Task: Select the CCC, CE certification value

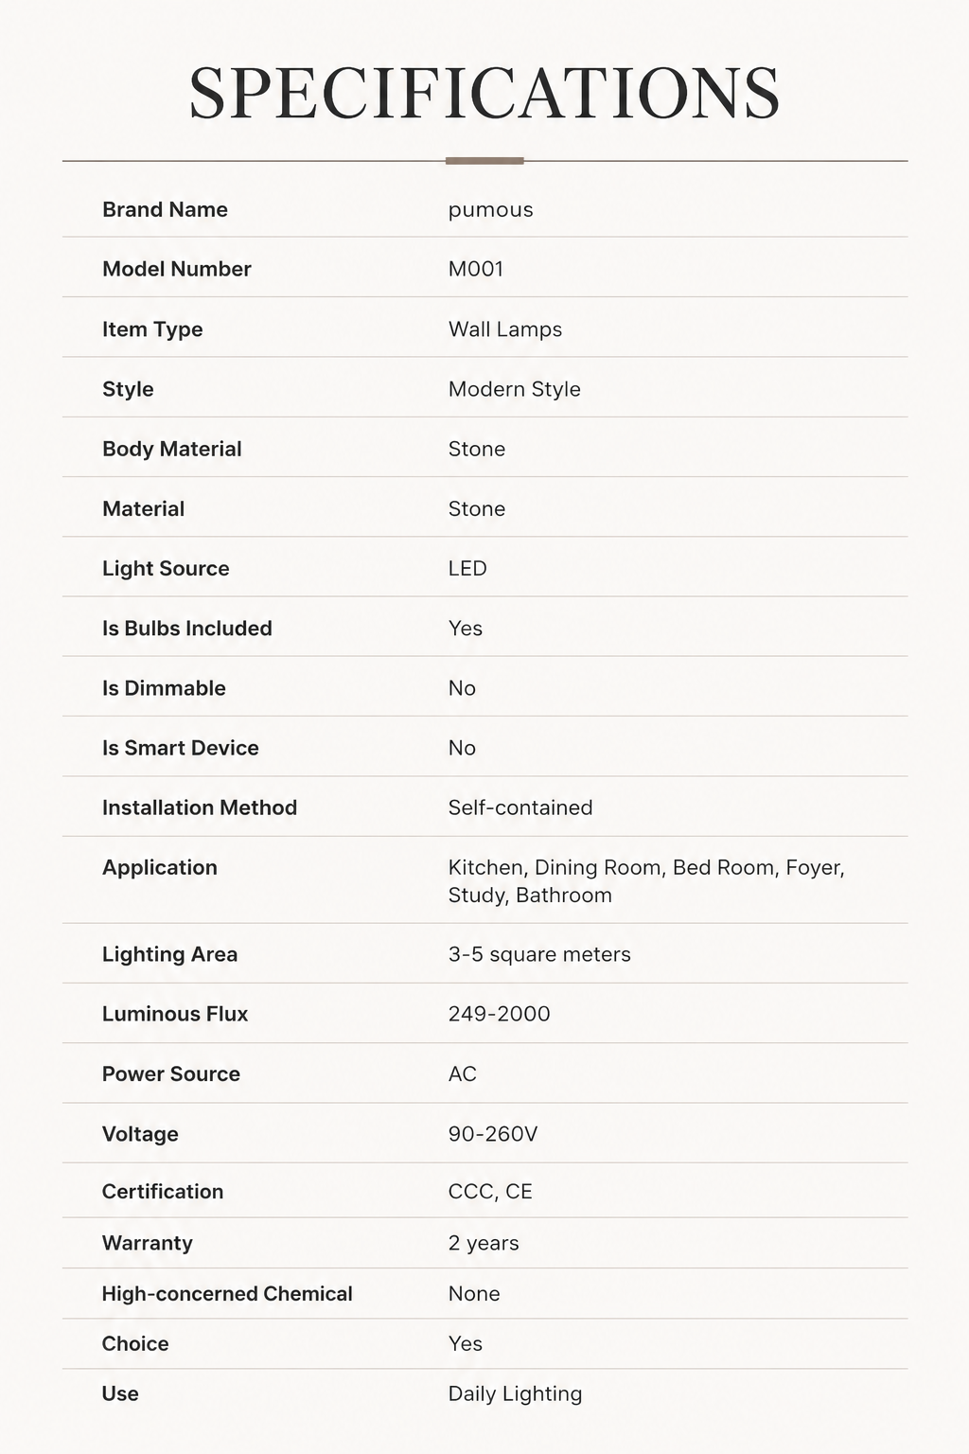Action: (490, 1192)
